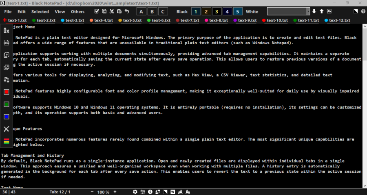
Task: Open the Others menu
Action: click(x=78, y=11)
